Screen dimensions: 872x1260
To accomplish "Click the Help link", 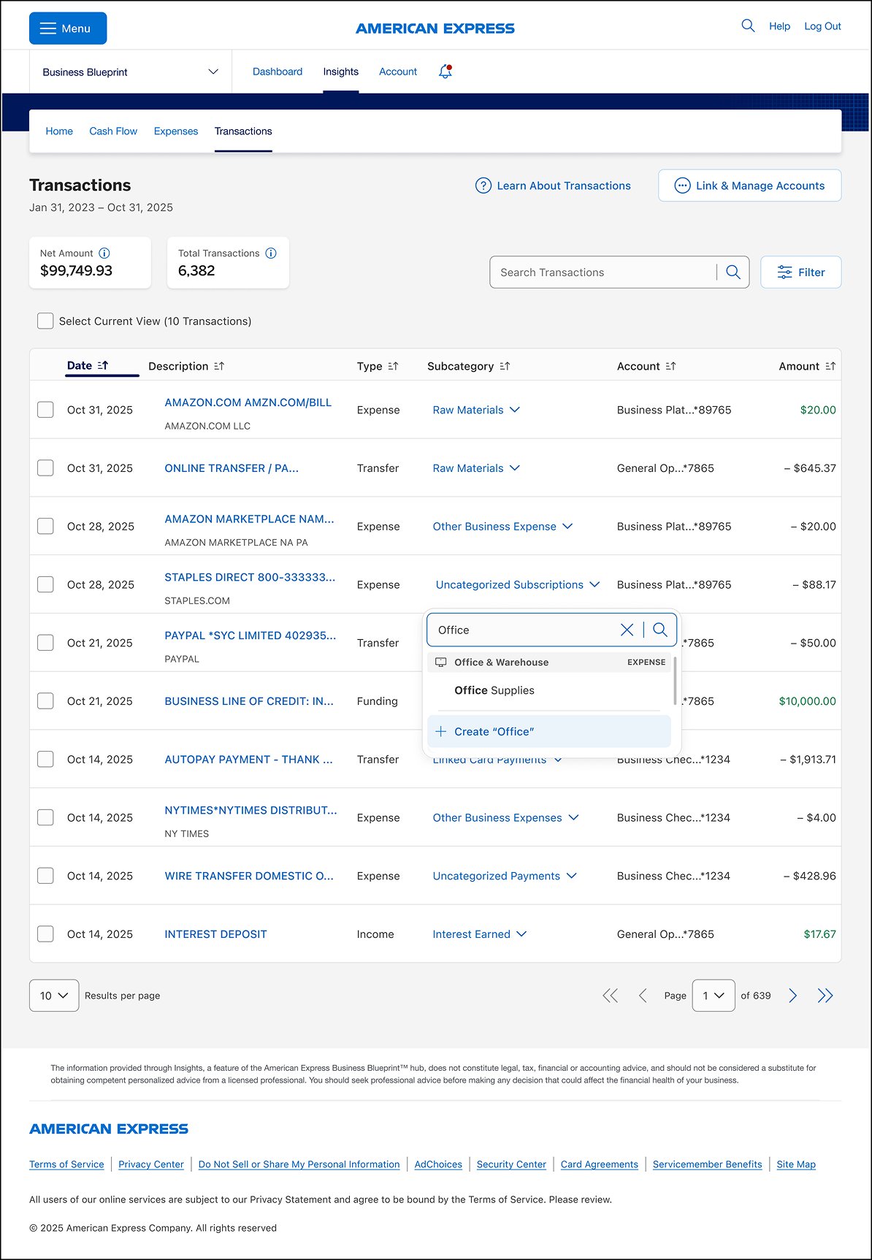I will tap(779, 26).
